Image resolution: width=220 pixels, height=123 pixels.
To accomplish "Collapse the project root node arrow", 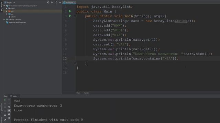I will point(4,6).
